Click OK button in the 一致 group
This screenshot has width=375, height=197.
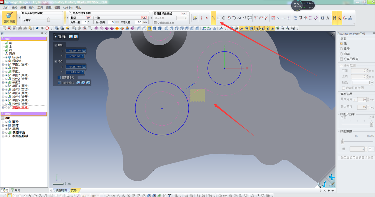click(x=144, y=18)
